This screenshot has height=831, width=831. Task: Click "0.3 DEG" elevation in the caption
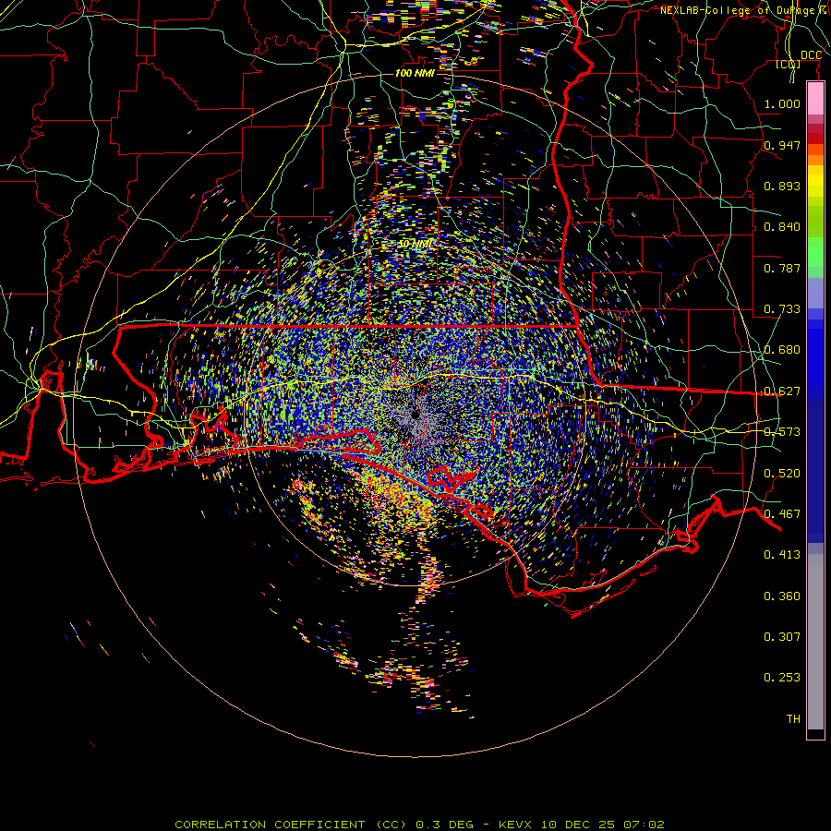point(444,825)
